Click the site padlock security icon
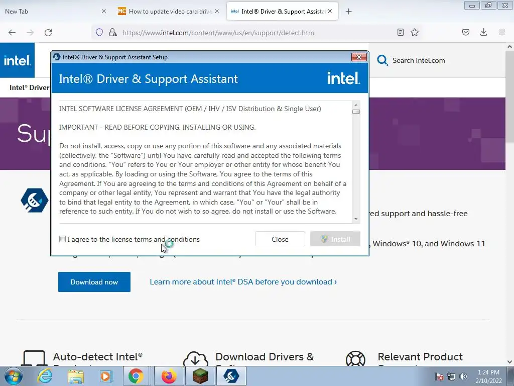514x386 pixels. pyautogui.click(x=113, y=33)
